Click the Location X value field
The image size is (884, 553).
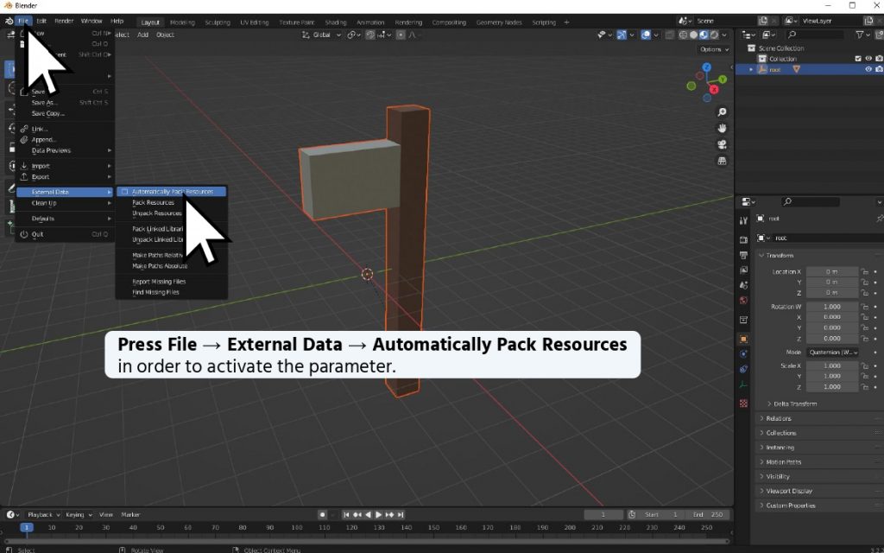[832, 271]
